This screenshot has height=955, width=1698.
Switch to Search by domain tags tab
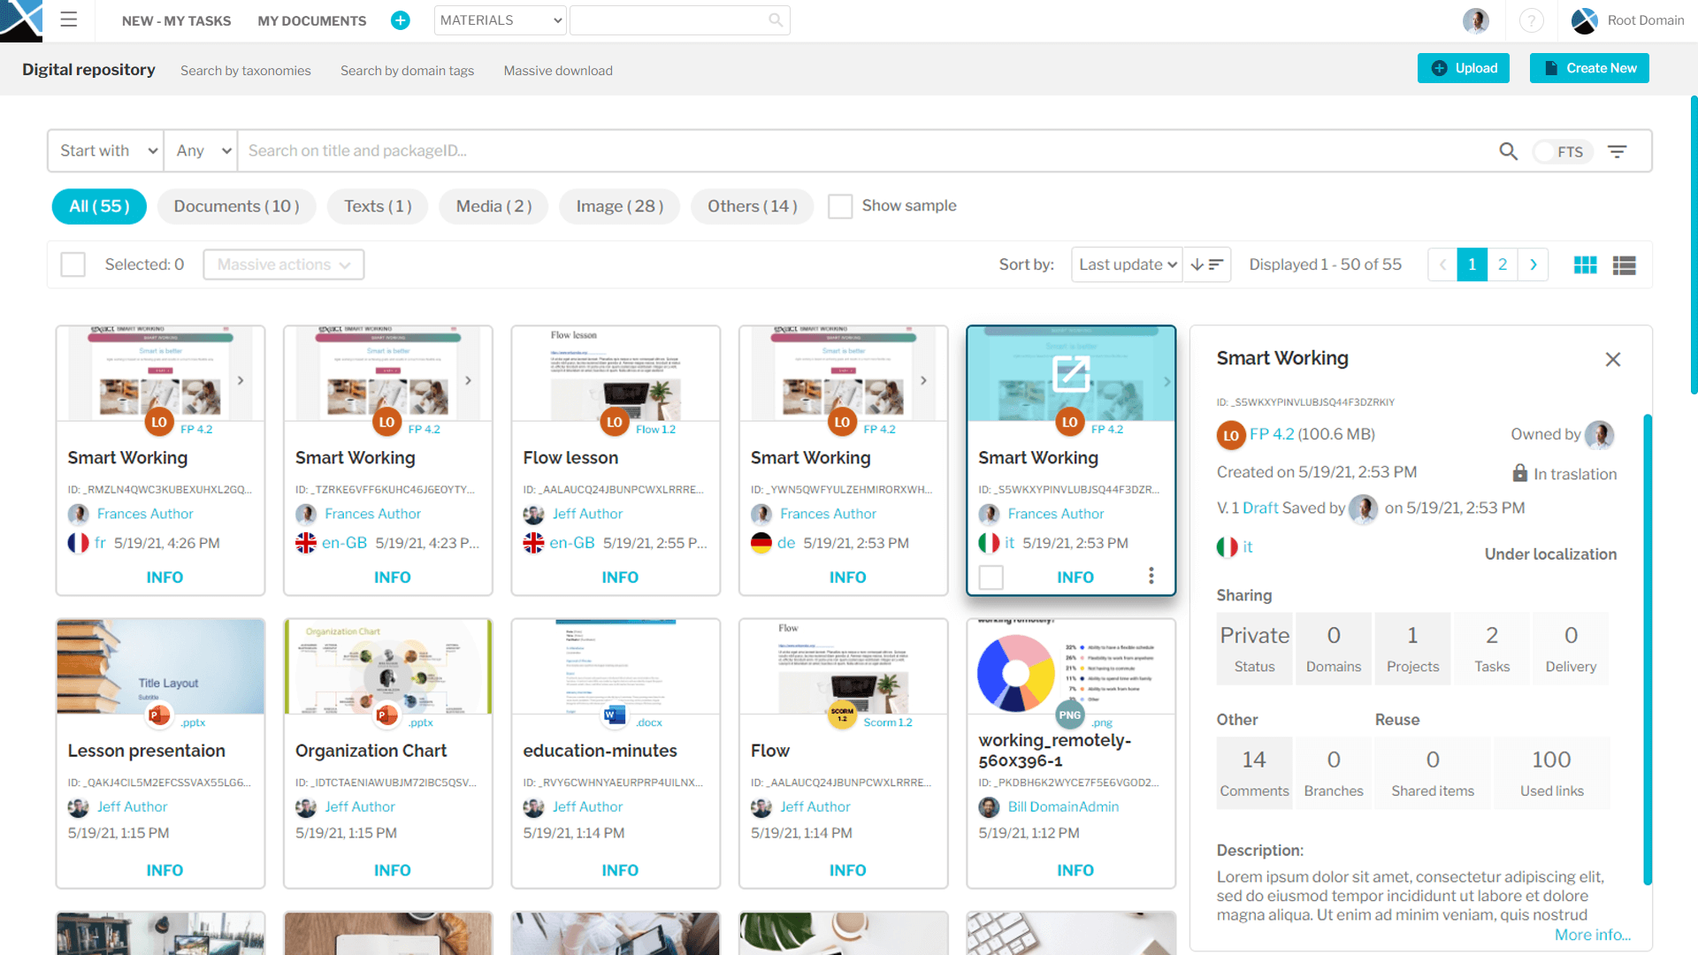[x=407, y=70]
